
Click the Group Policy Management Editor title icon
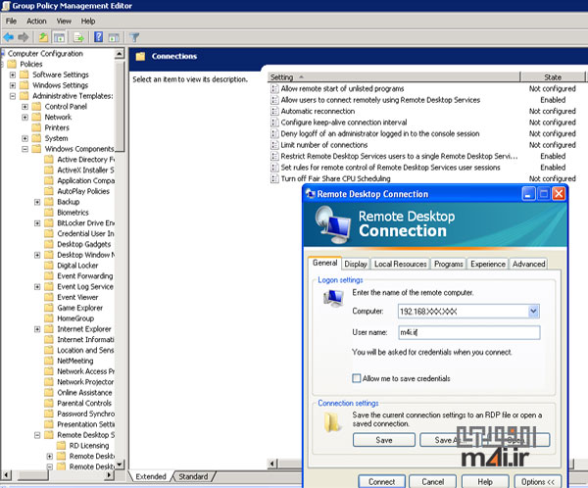click(6, 6)
